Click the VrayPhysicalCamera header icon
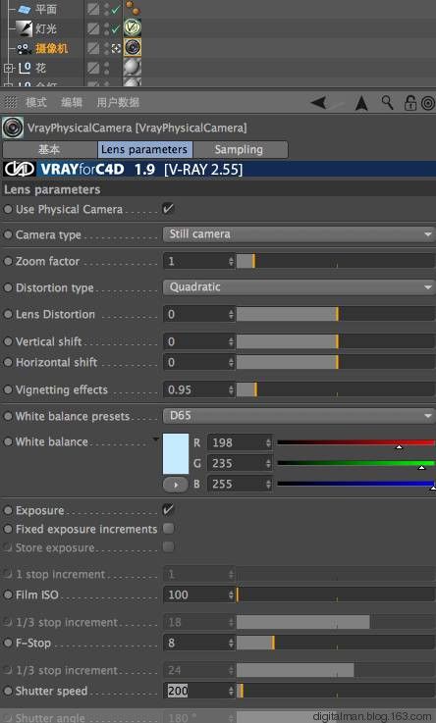The image size is (436, 723). click(13, 128)
